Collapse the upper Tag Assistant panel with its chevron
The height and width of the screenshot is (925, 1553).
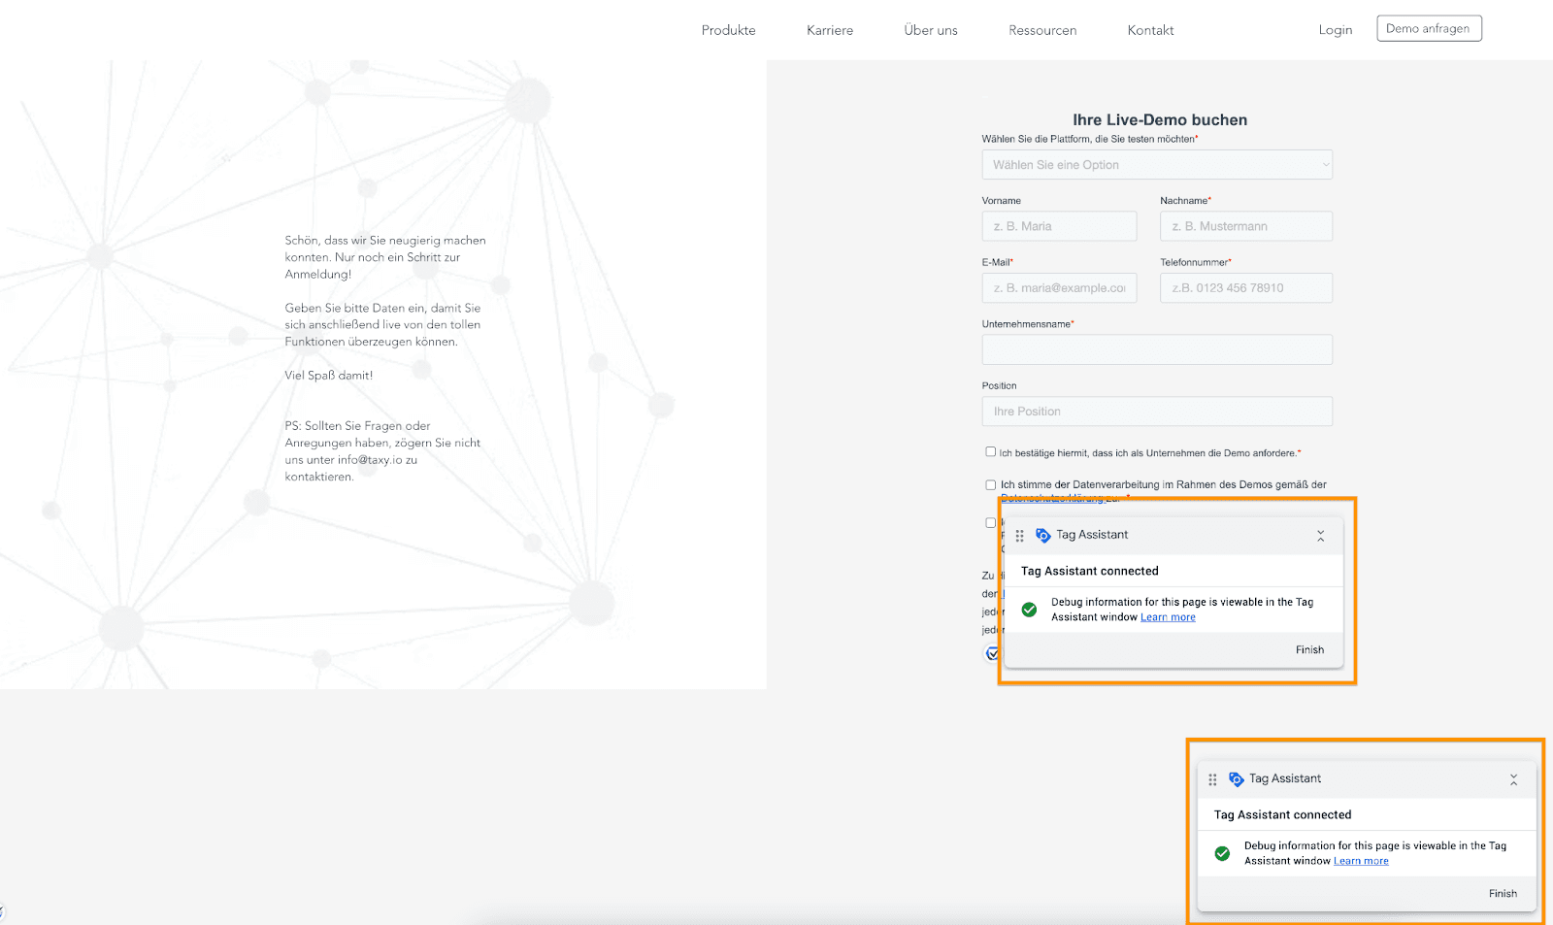click(1320, 535)
